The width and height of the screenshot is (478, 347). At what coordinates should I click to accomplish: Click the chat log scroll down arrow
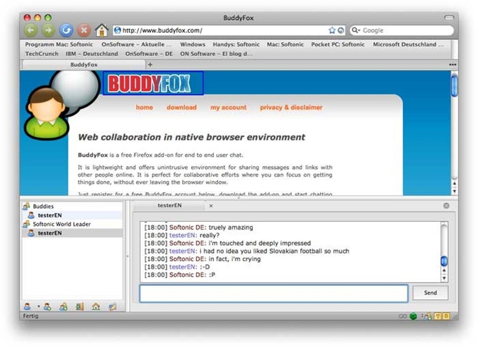coord(444,278)
